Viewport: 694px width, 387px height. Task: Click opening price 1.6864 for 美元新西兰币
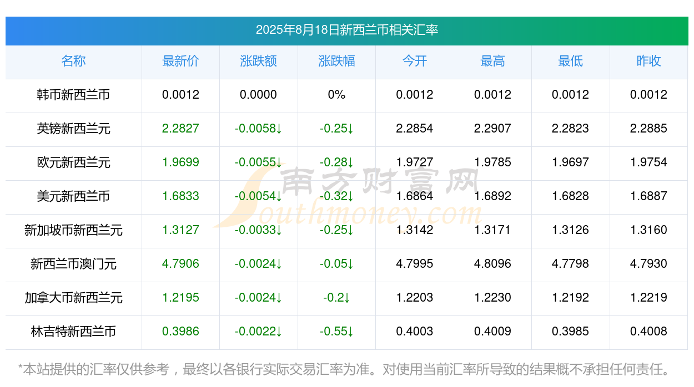pyautogui.click(x=415, y=196)
